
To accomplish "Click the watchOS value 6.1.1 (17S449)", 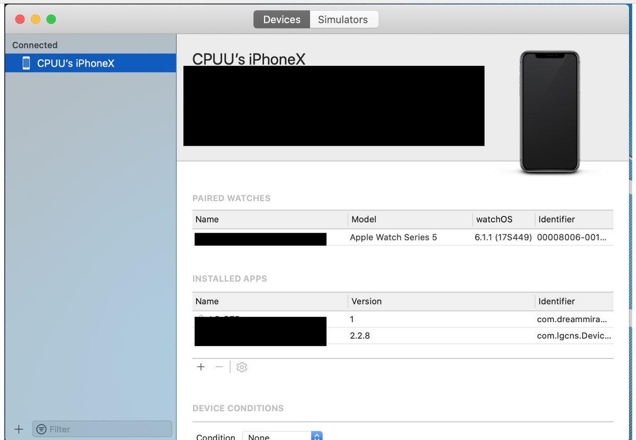I will [x=503, y=237].
